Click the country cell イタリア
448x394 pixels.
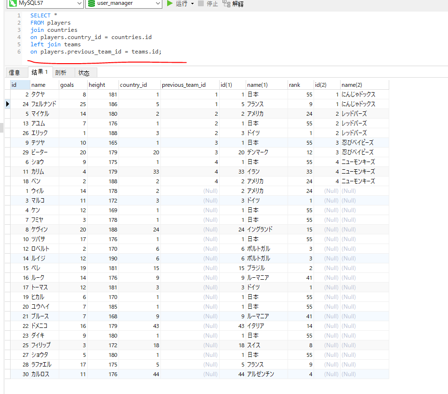(x=266, y=326)
